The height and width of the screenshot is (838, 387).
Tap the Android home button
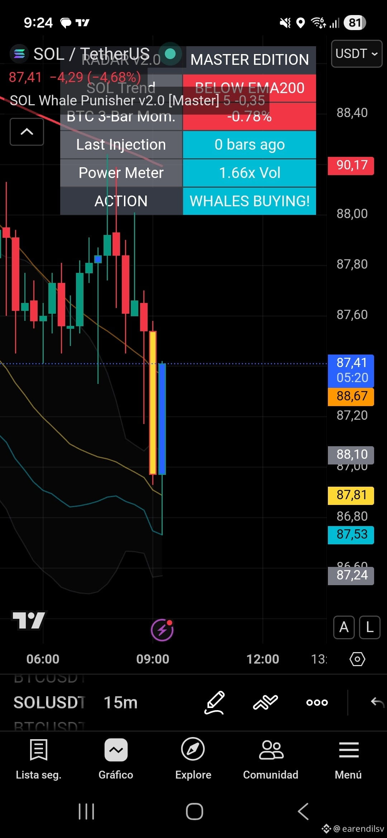click(x=195, y=811)
